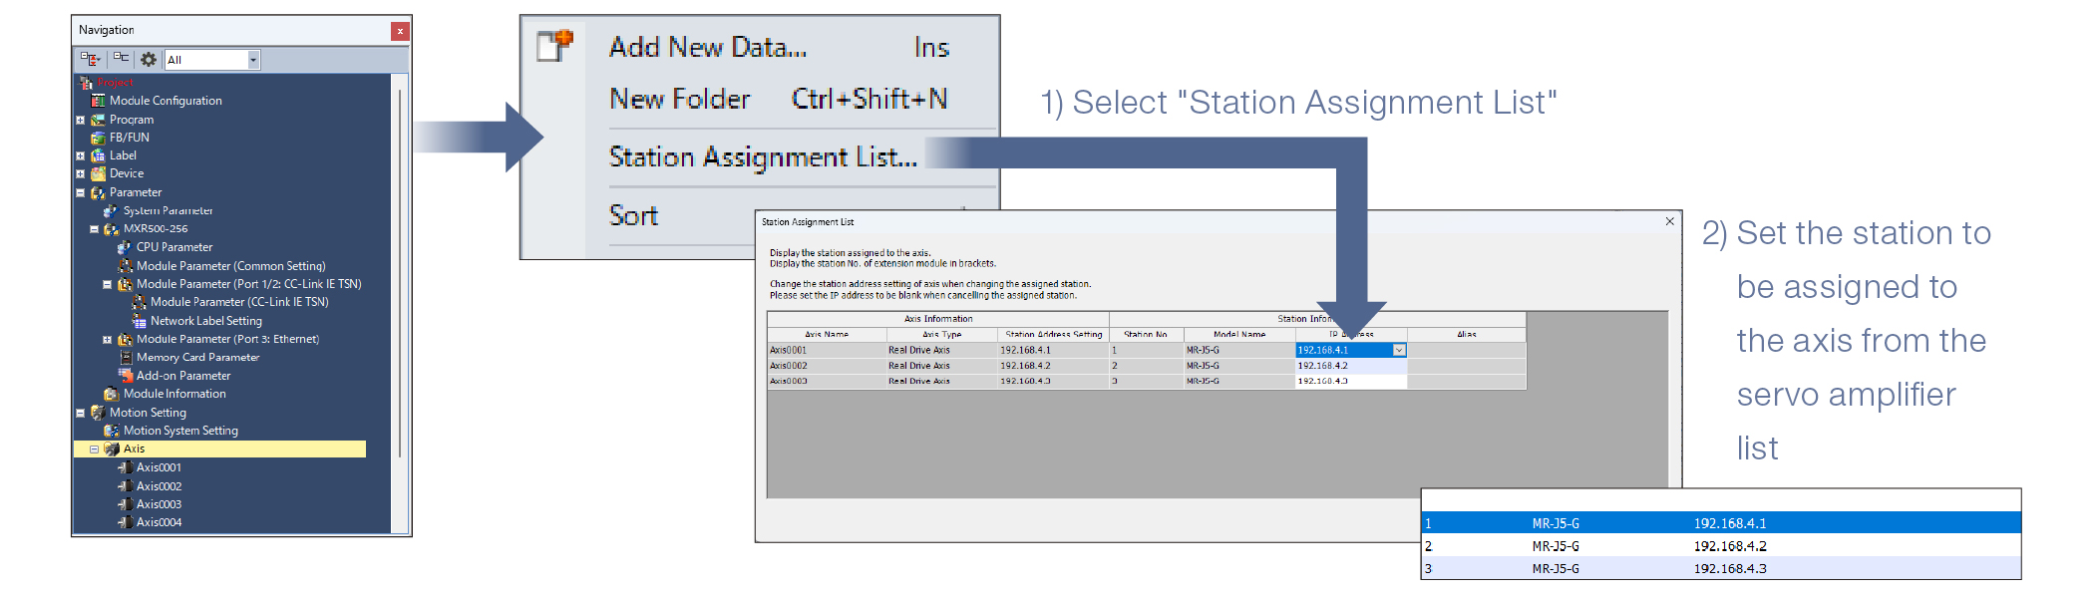Collapse the Parameter tree node

(x=81, y=192)
